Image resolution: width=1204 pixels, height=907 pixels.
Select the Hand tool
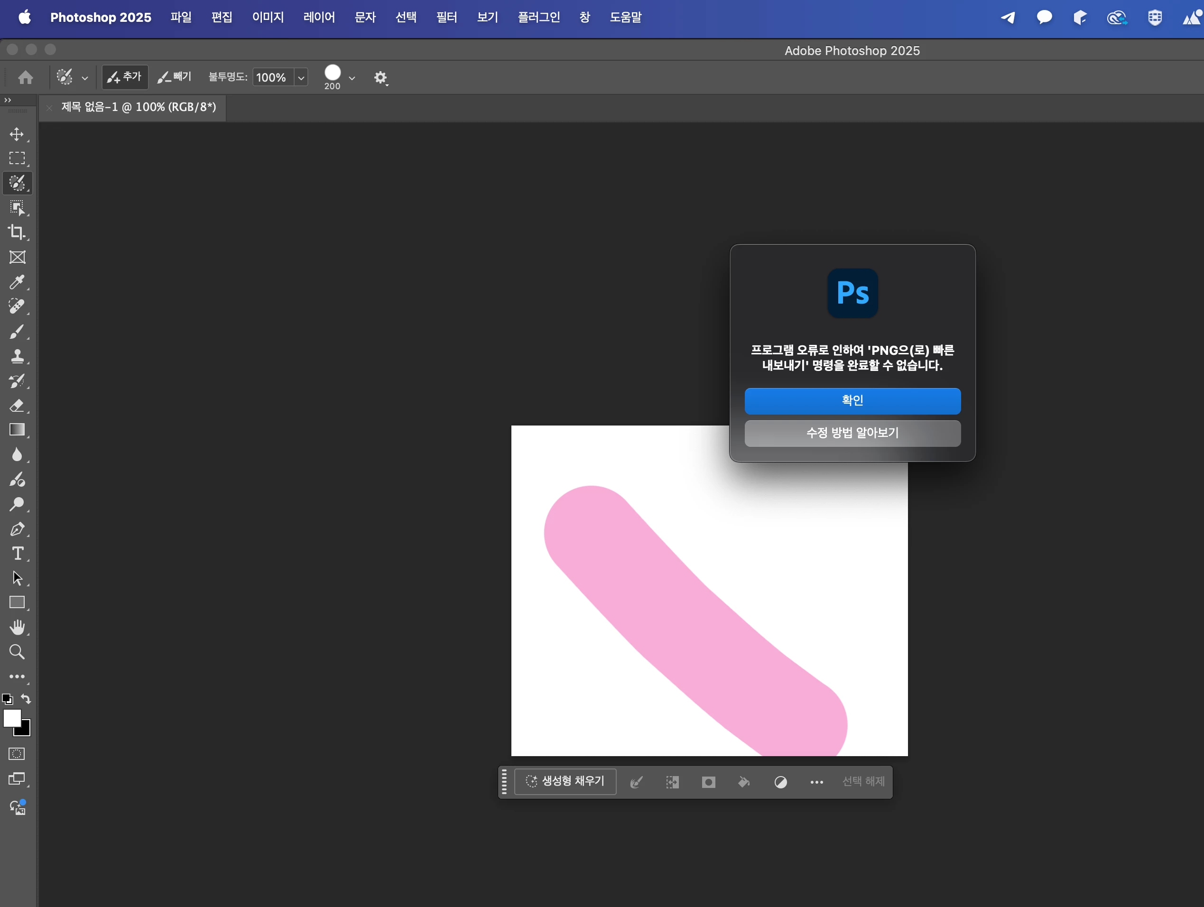pos(17,627)
